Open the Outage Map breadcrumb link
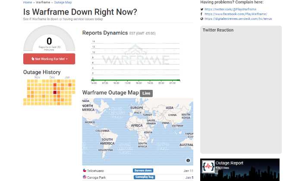This screenshot has width=302, height=181. pyautogui.click(x=63, y=2)
